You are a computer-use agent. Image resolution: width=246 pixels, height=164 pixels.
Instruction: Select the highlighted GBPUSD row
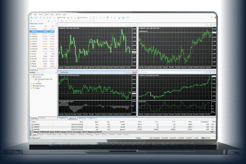click(x=42, y=31)
